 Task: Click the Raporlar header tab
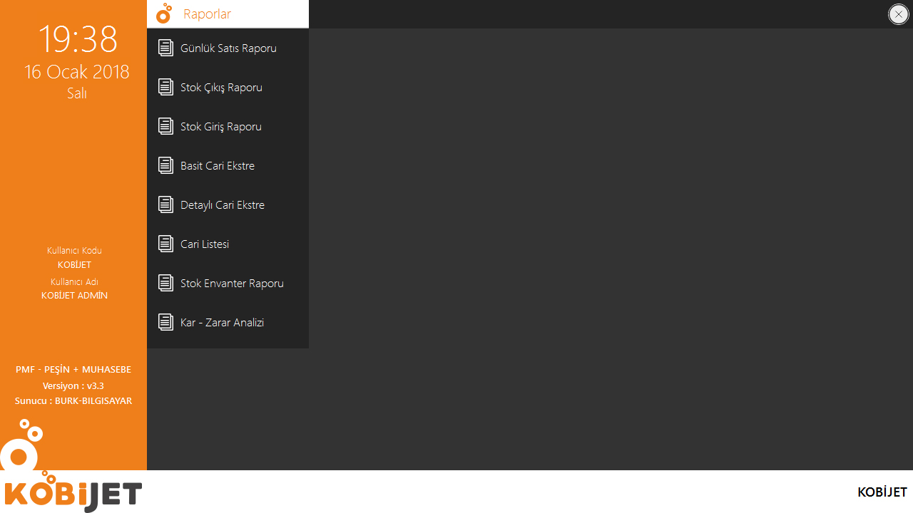228,14
